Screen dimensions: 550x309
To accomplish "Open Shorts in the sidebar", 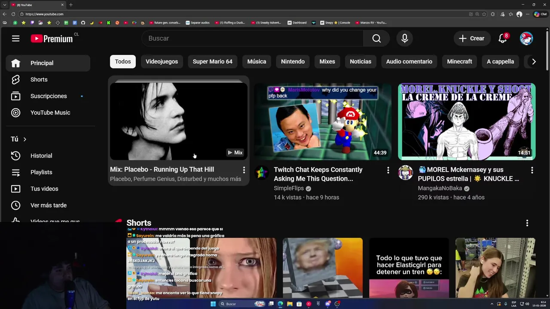I will (48, 79).
